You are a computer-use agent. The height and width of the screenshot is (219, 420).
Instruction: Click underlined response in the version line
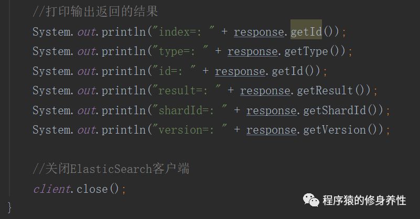(x=271, y=130)
